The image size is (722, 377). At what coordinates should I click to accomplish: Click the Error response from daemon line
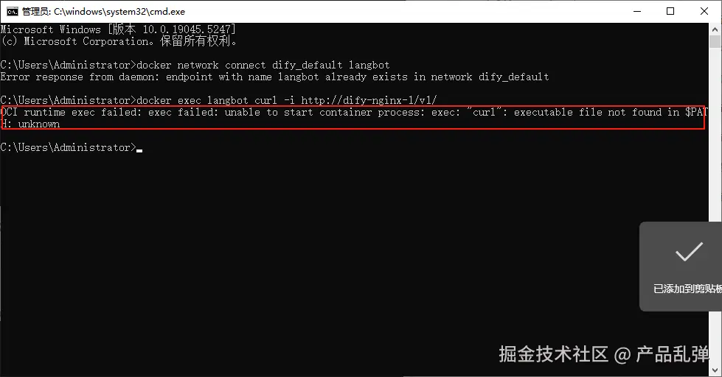coord(274,77)
